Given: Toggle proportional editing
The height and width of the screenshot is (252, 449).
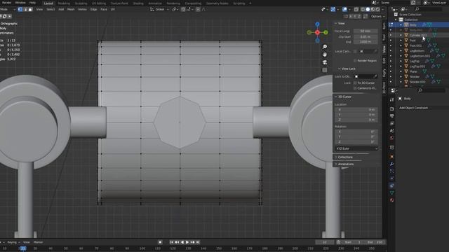Looking at the screenshot, I should [x=198, y=9].
